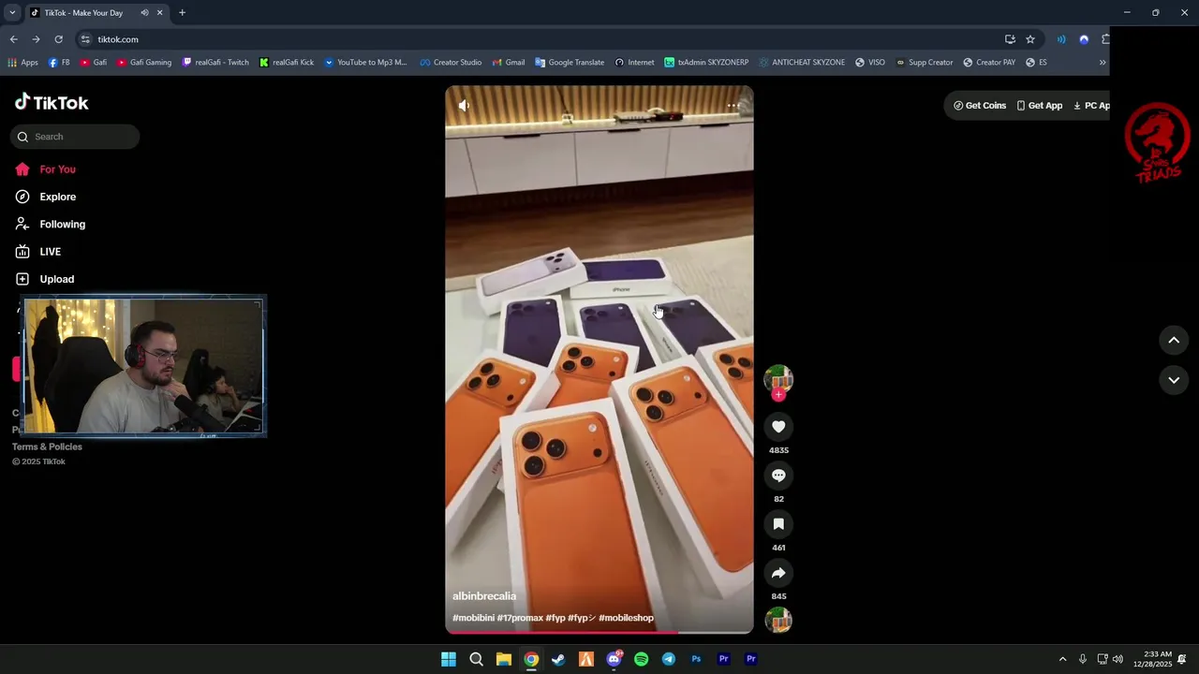The image size is (1199, 674).
Task: Open the FB bookmark
Action: pos(59,63)
